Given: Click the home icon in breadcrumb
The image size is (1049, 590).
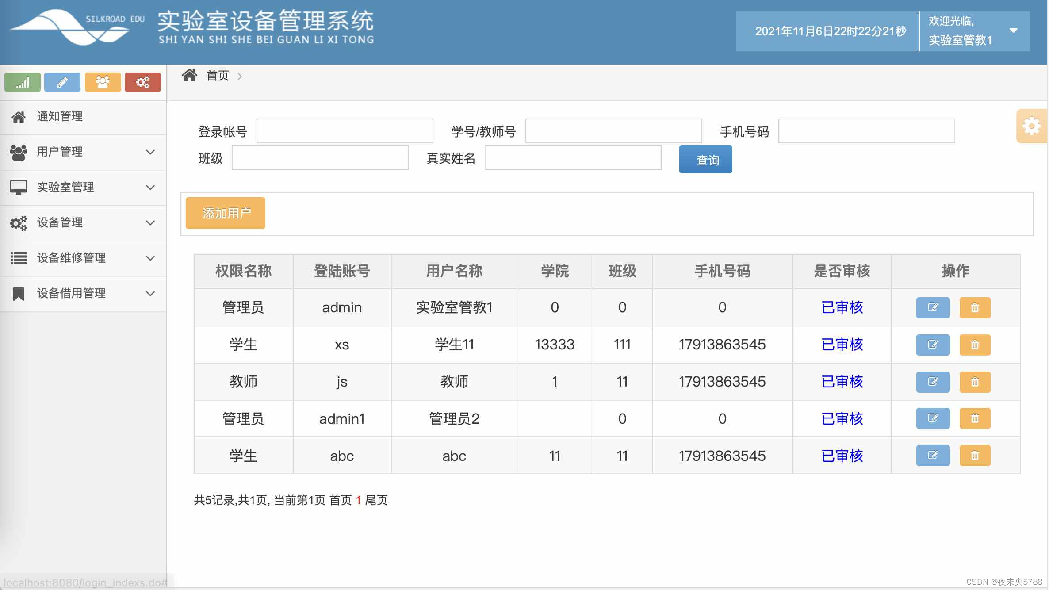Looking at the screenshot, I should pyautogui.click(x=189, y=76).
